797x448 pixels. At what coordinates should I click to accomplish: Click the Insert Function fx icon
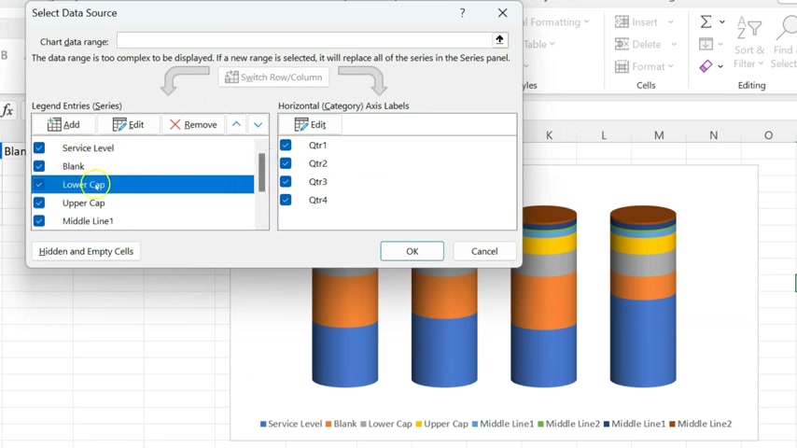(x=7, y=110)
